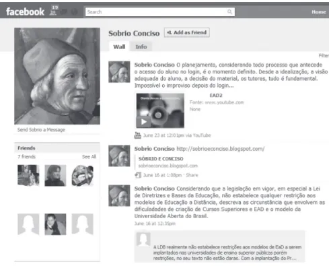The image size is (329, 266).
Task: Click Send Sobrio a Message
Action: click(41, 130)
